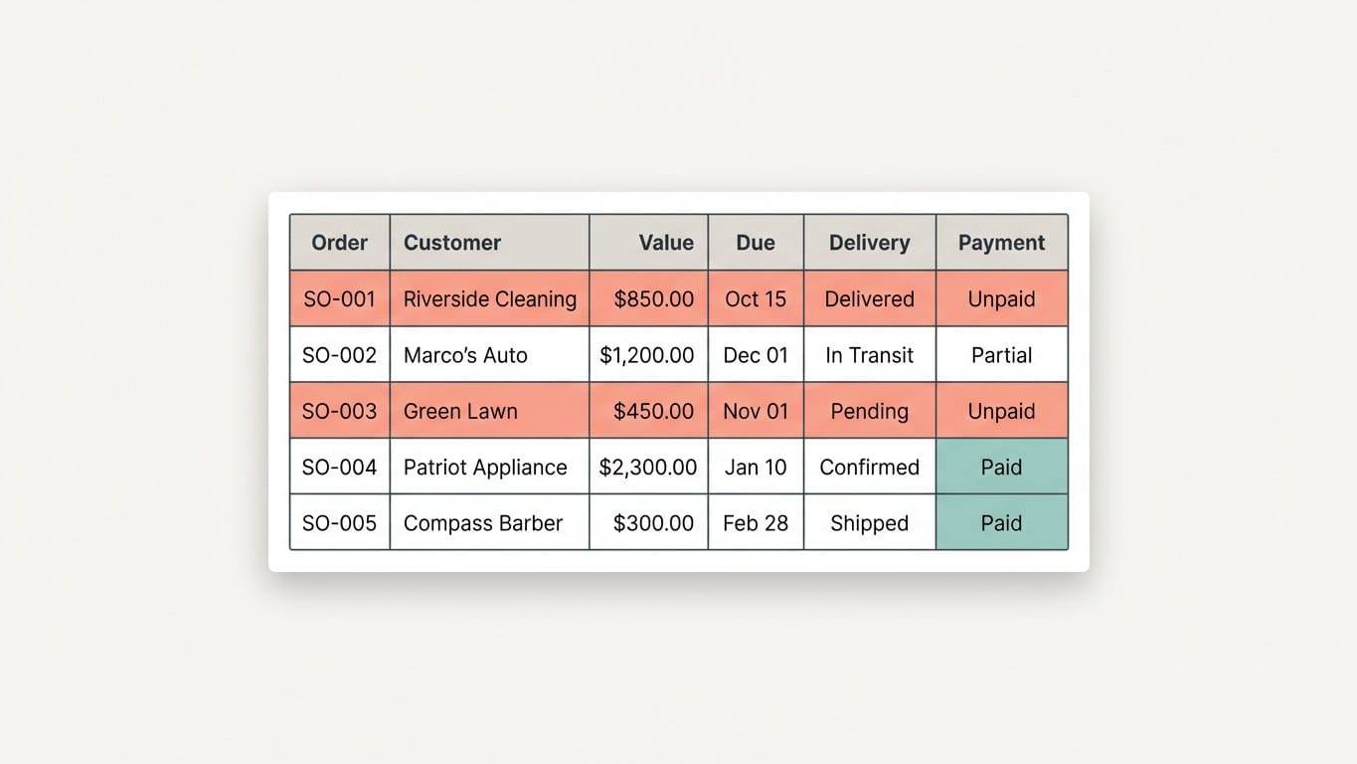Image resolution: width=1357 pixels, height=764 pixels.
Task: Click the Jan 10 due date
Action: coord(756,466)
